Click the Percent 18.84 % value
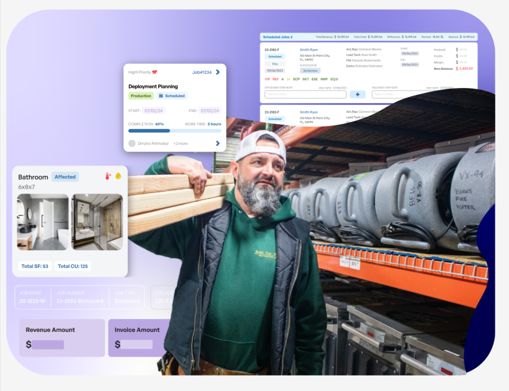The width and height of the screenshot is (509, 391). pyautogui.click(x=438, y=37)
